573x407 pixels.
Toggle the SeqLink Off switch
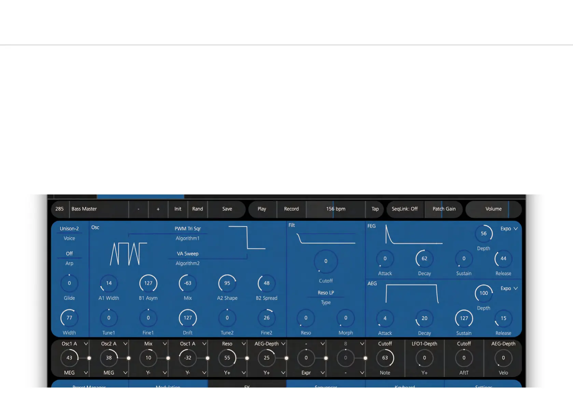click(405, 209)
